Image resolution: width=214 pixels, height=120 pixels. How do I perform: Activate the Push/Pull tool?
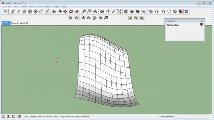54,12
